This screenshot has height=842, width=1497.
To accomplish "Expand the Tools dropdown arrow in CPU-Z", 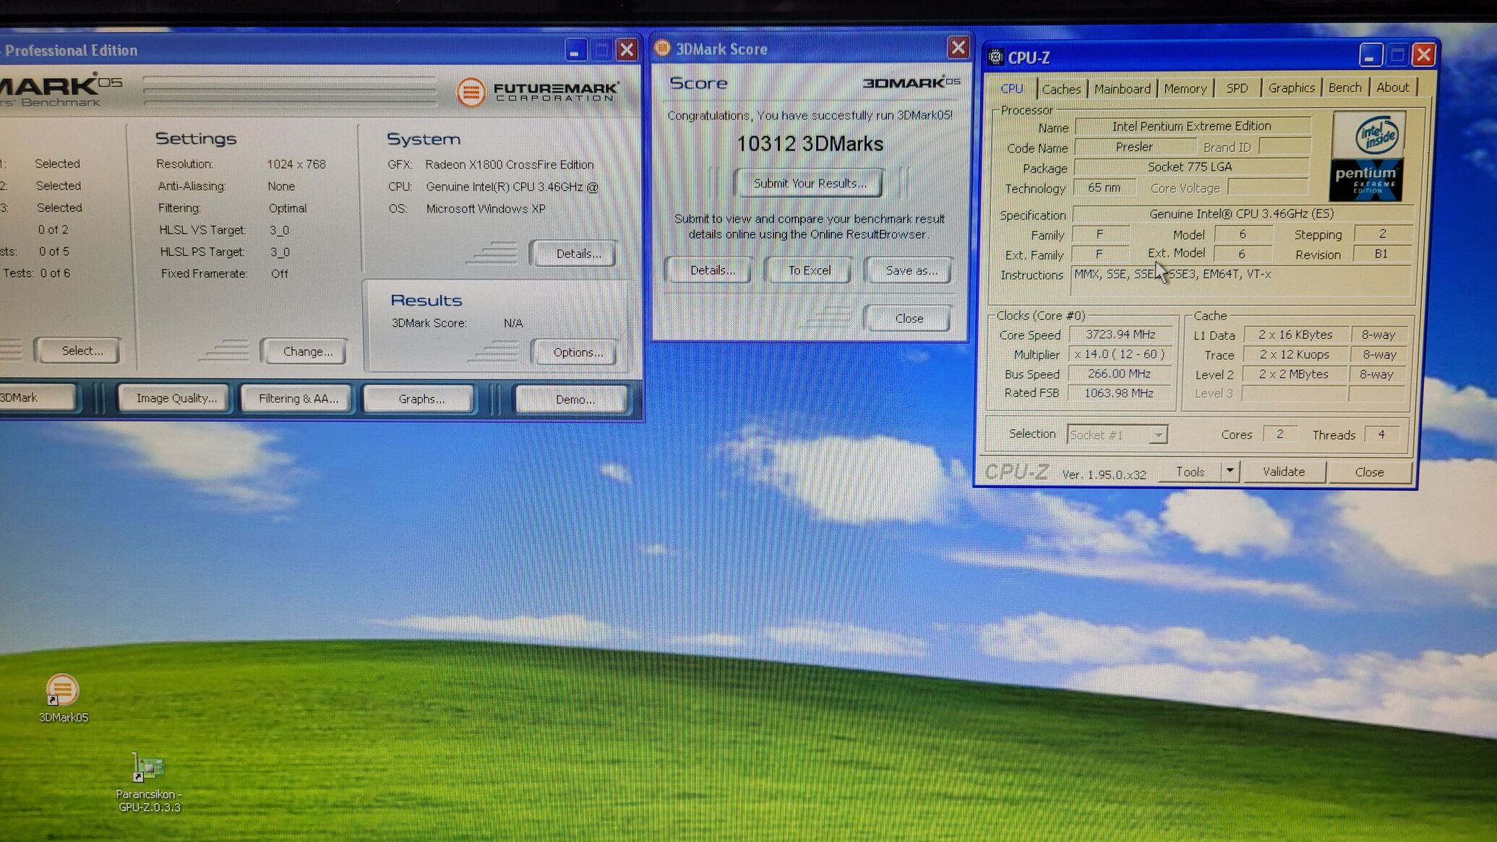I will point(1230,471).
